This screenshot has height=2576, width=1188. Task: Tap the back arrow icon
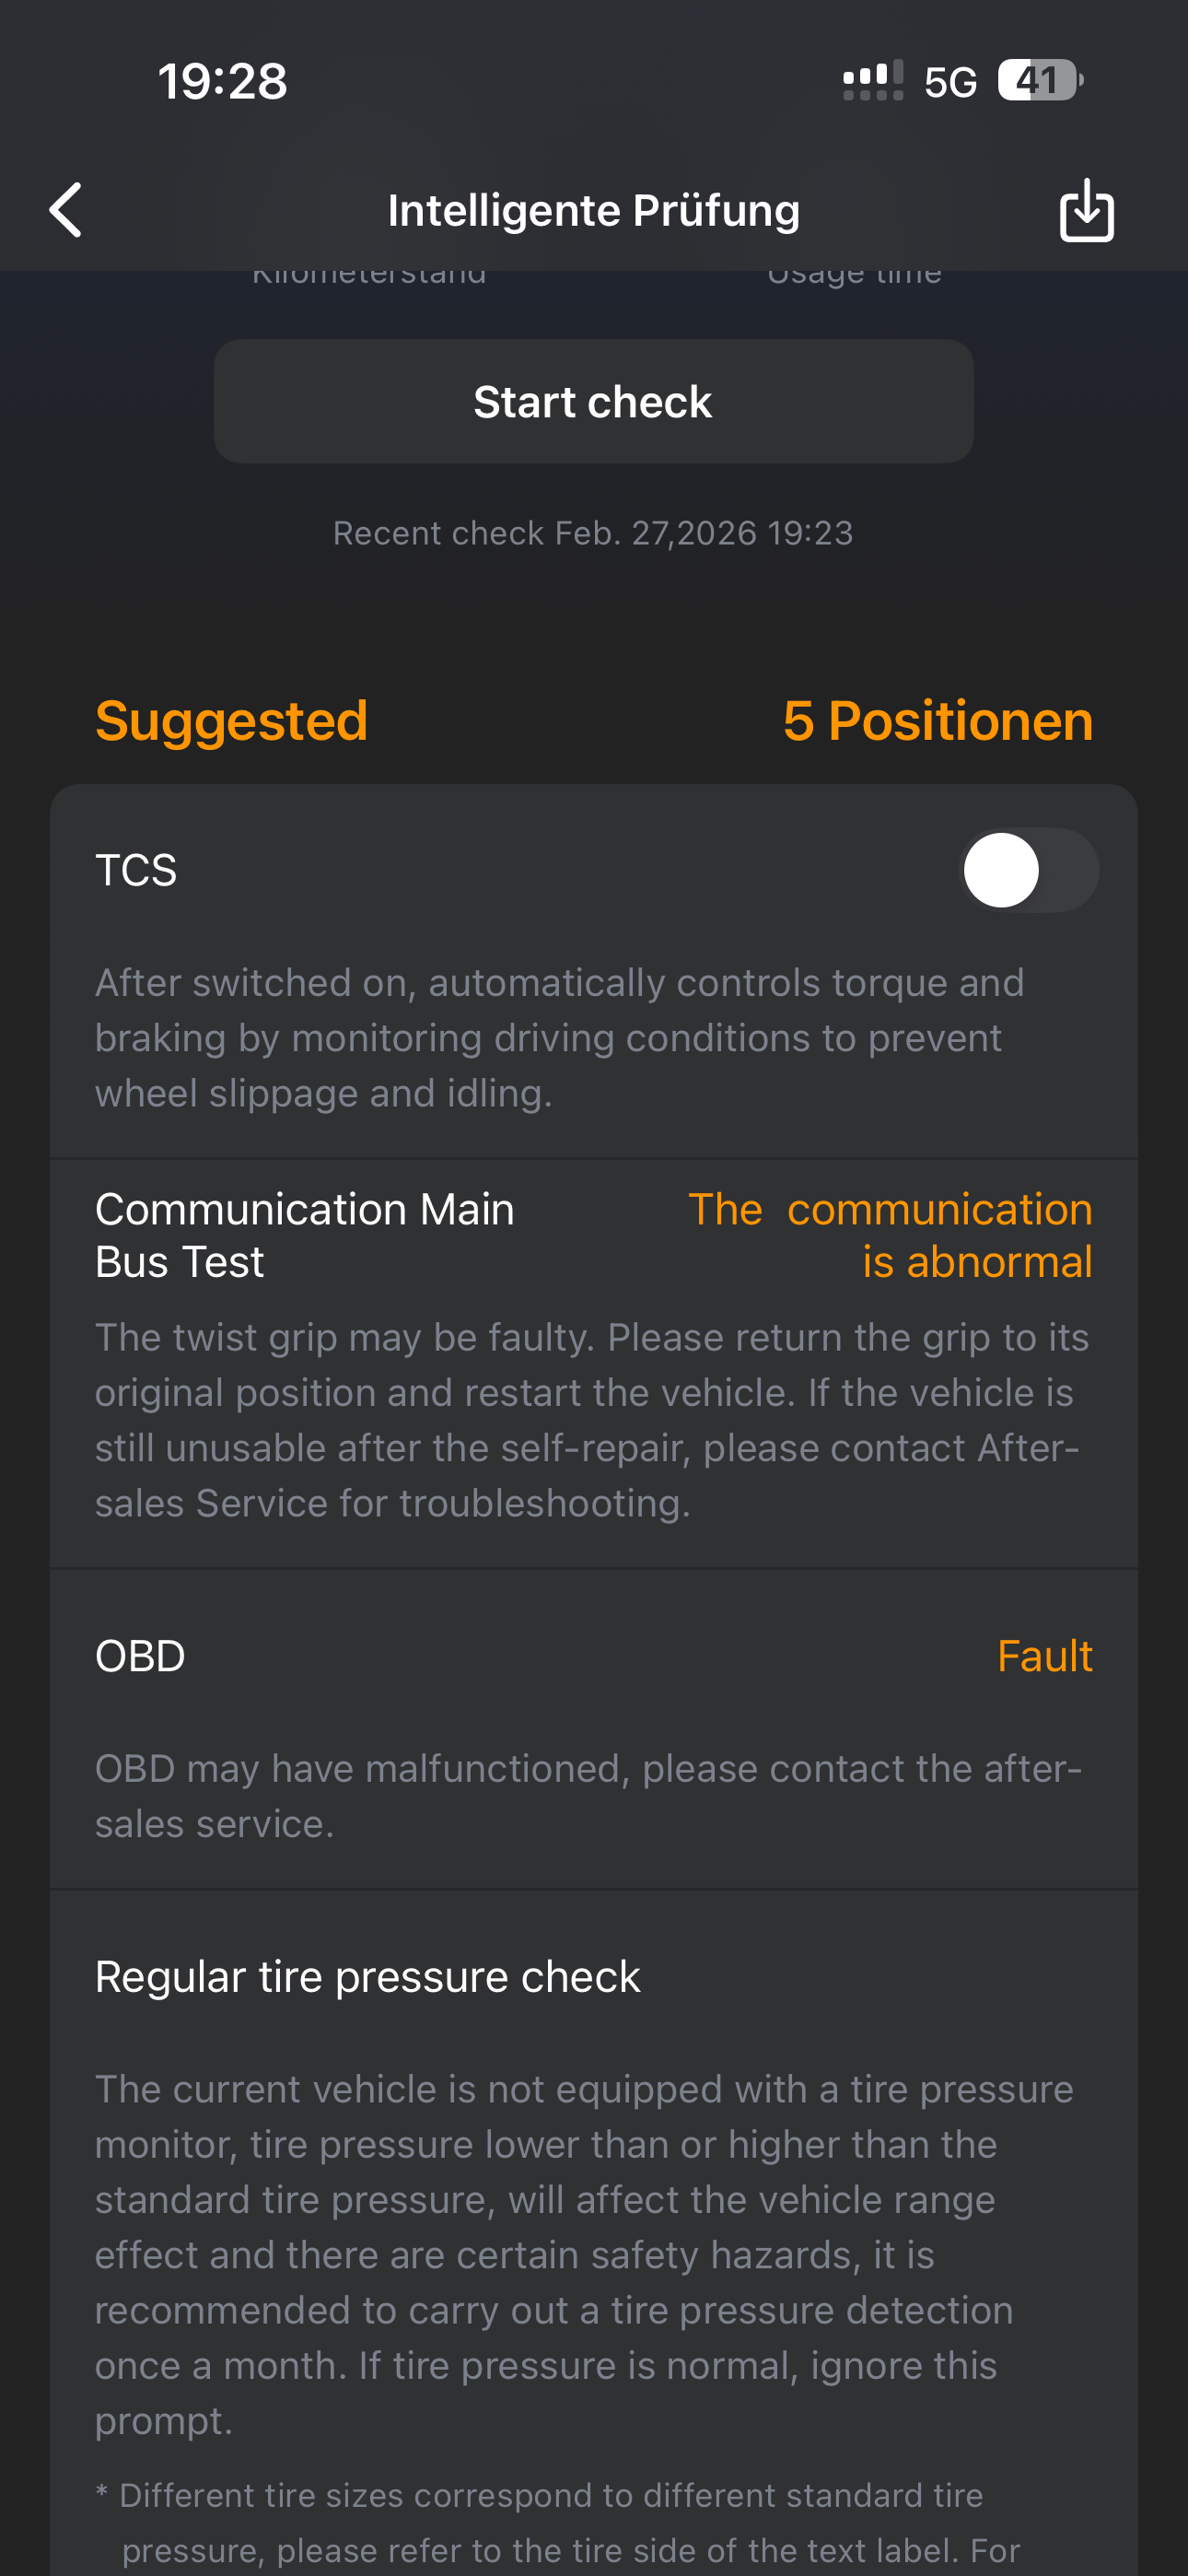(66, 210)
